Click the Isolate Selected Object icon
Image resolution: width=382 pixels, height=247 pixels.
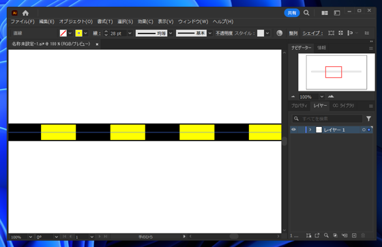click(340, 33)
